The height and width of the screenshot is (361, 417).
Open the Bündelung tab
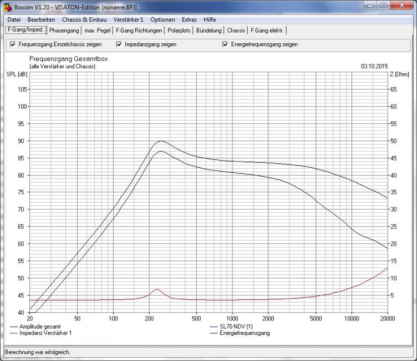209,30
